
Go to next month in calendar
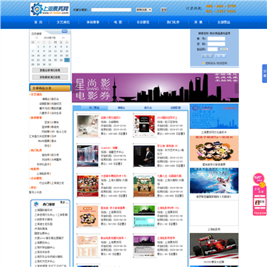pyautogui.click(x=63, y=38)
